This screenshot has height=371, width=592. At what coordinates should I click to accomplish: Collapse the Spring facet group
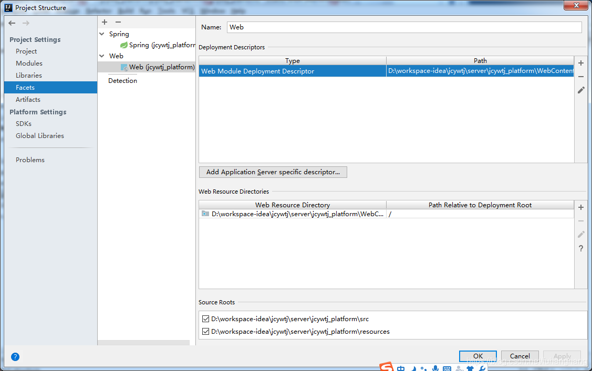tap(101, 34)
